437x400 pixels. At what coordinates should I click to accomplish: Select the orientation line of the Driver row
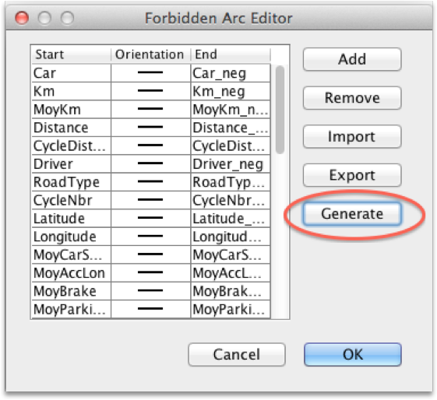coord(150,164)
